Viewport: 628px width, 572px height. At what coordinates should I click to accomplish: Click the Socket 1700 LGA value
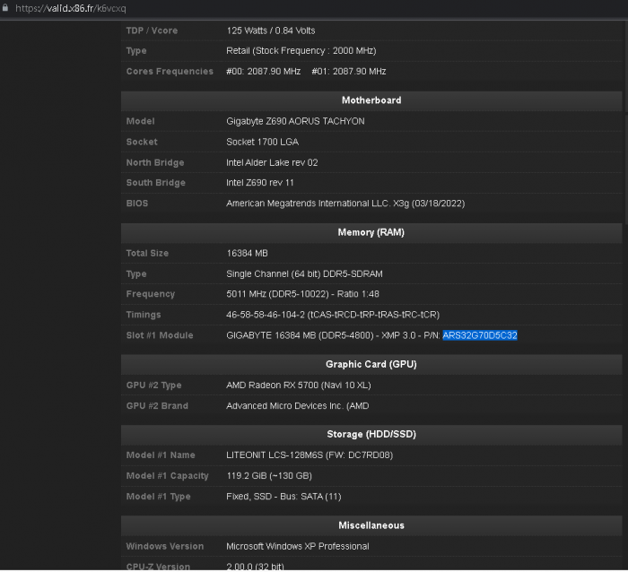pyautogui.click(x=262, y=142)
